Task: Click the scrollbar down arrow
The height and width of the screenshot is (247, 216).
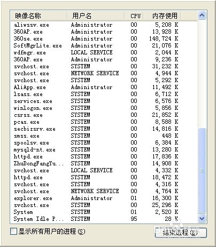Action: click(x=202, y=218)
